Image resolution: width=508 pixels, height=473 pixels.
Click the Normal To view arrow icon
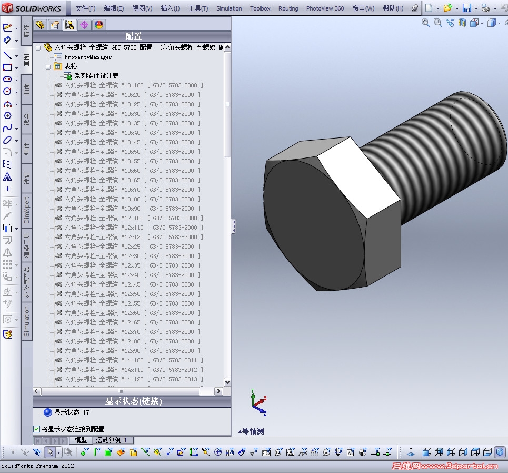411,451
